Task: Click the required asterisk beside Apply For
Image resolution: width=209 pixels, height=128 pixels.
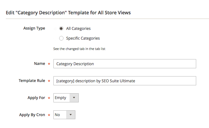Action: [49, 98]
